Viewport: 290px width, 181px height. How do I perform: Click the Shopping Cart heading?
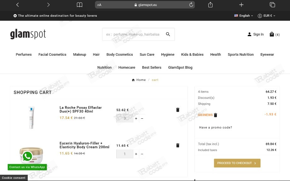tap(32, 92)
